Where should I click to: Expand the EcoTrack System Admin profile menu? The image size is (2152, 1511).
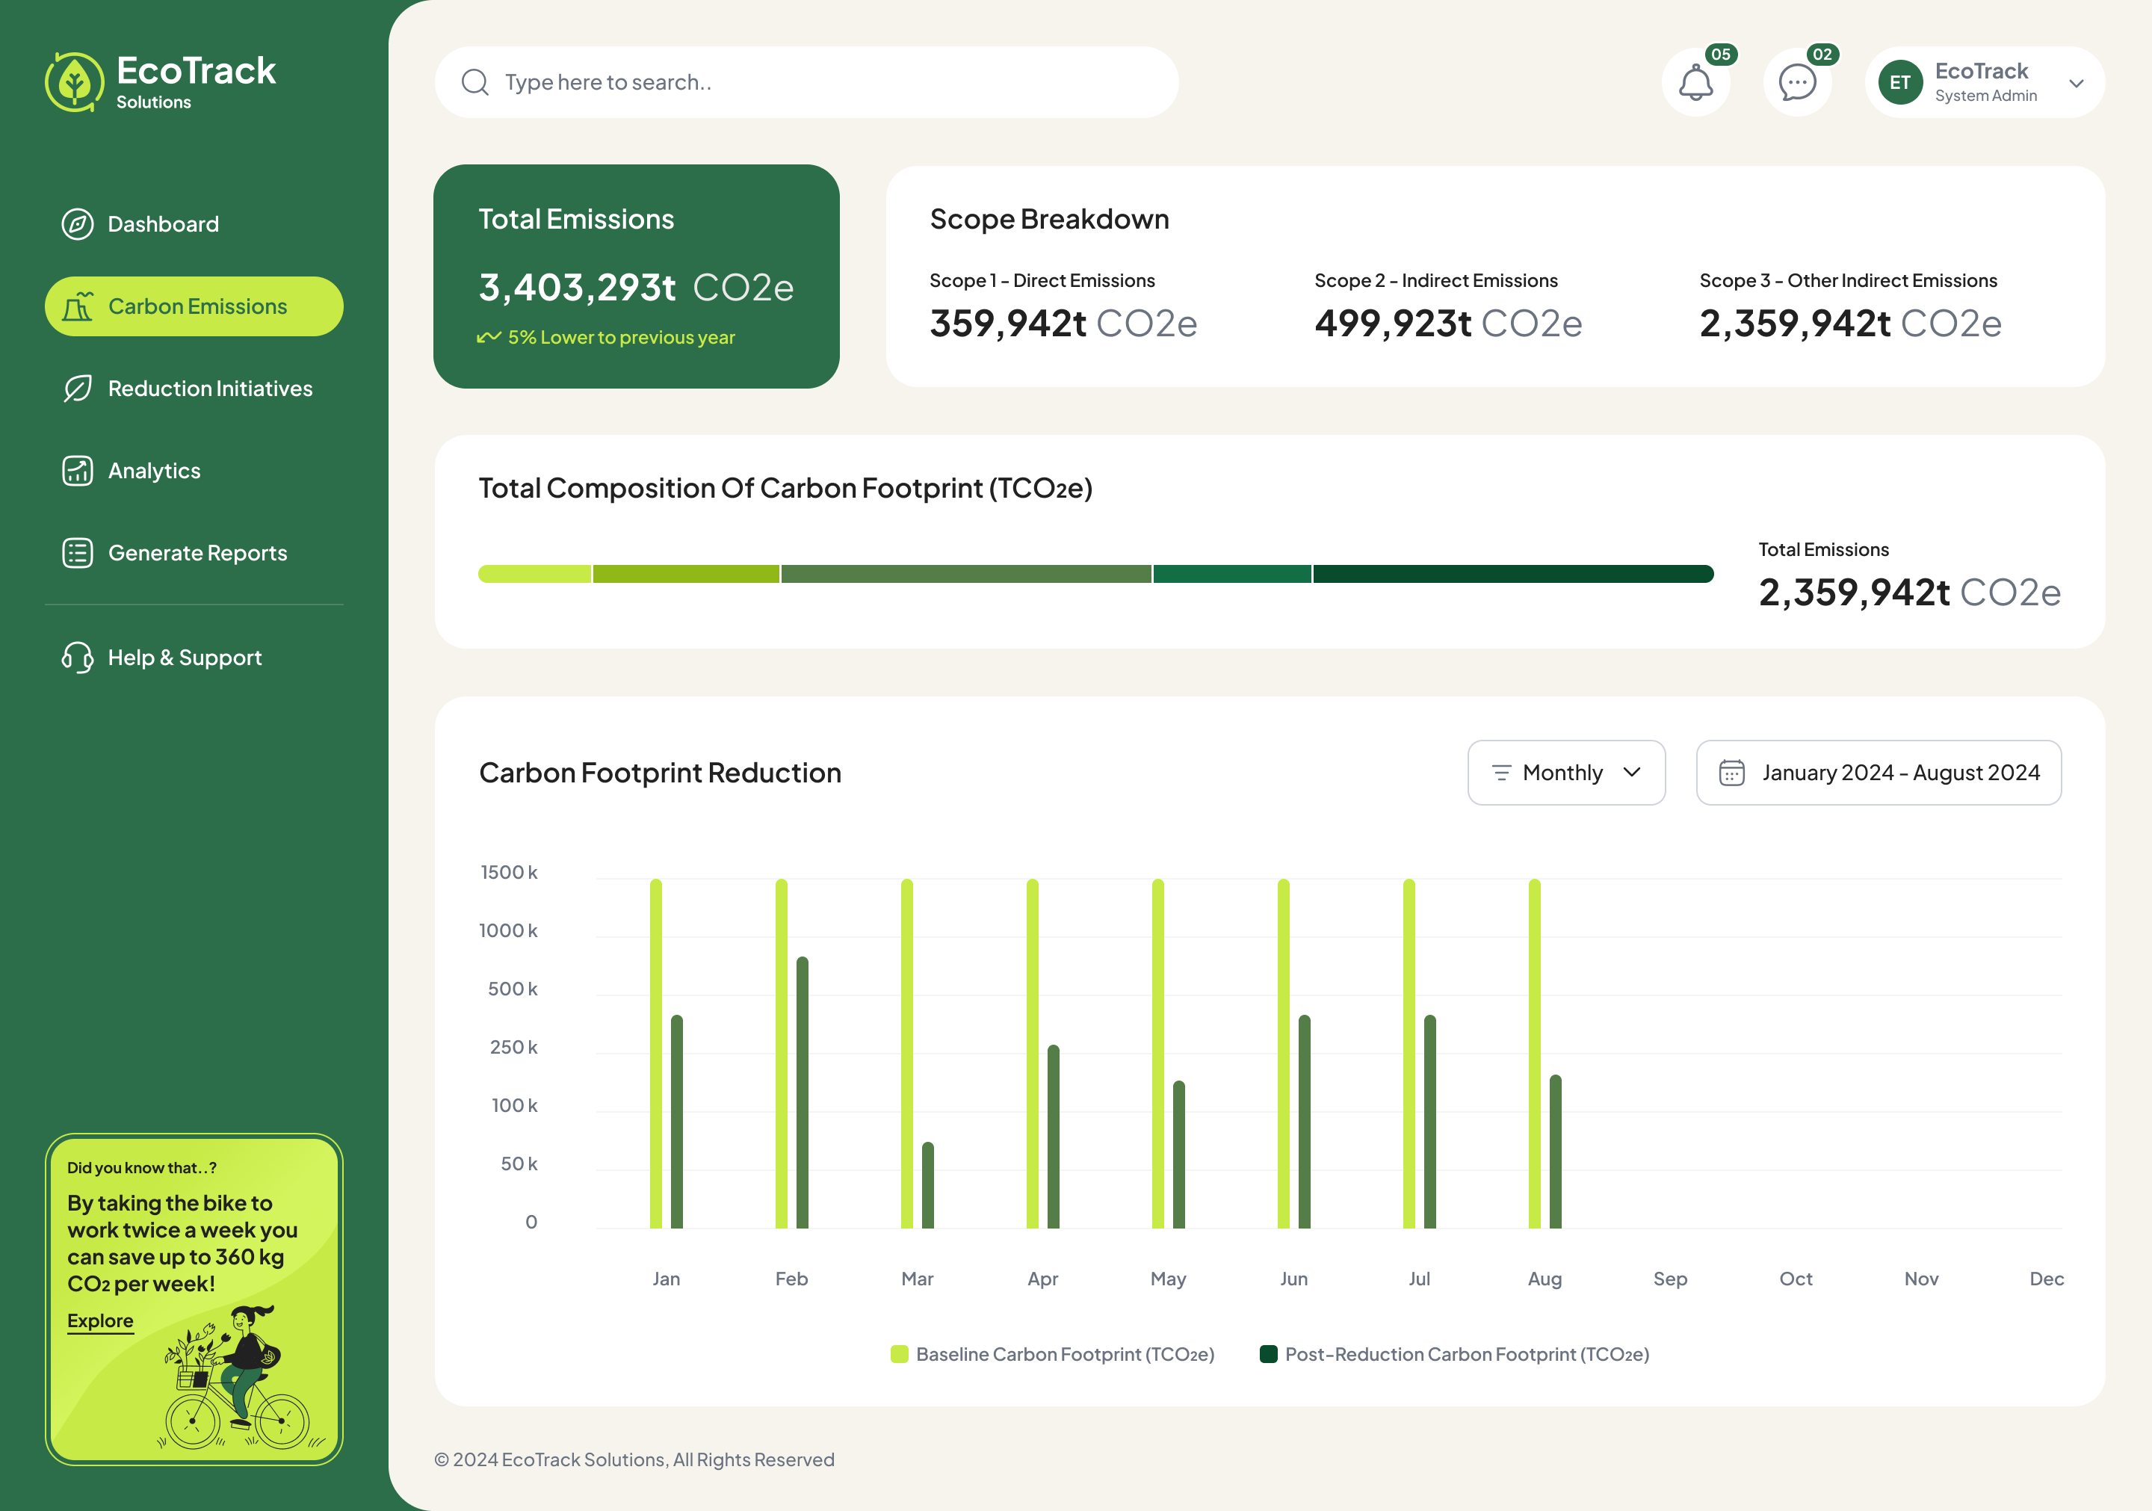pyautogui.click(x=1984, y=81)
